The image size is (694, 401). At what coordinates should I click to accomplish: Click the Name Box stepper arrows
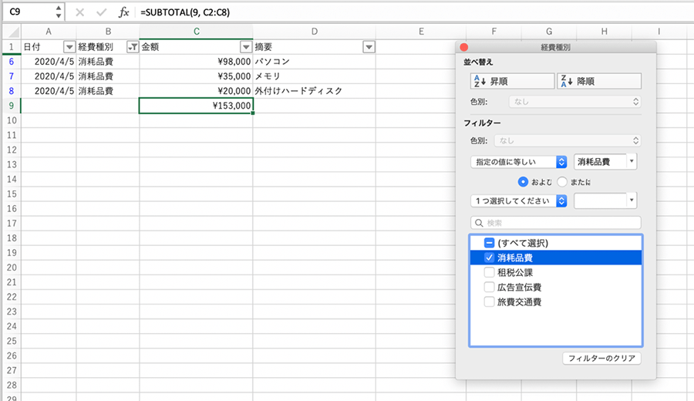(x=59, y=12)
